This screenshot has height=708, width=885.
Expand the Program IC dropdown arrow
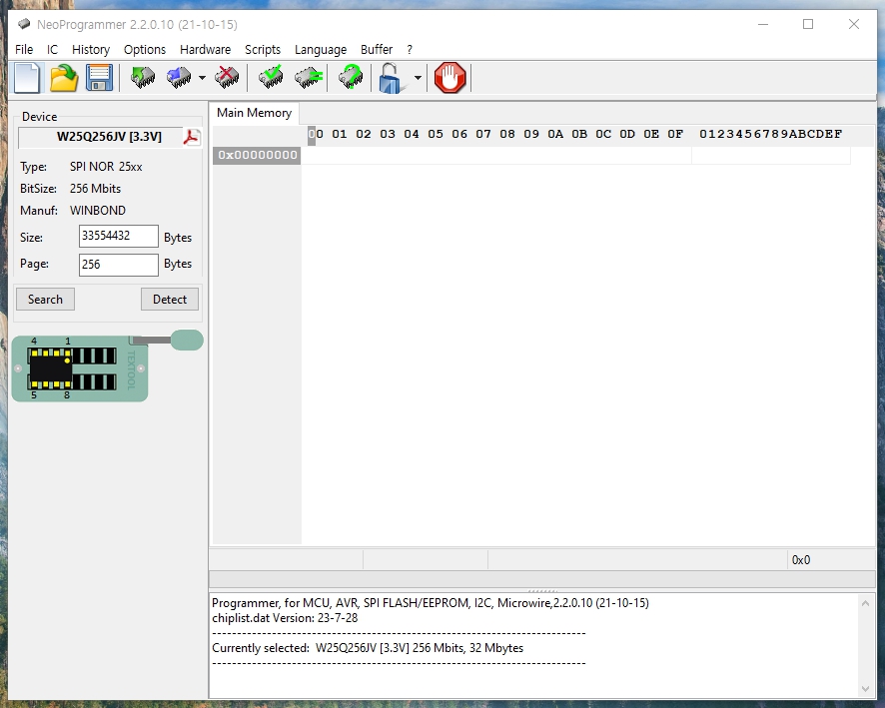202,78
